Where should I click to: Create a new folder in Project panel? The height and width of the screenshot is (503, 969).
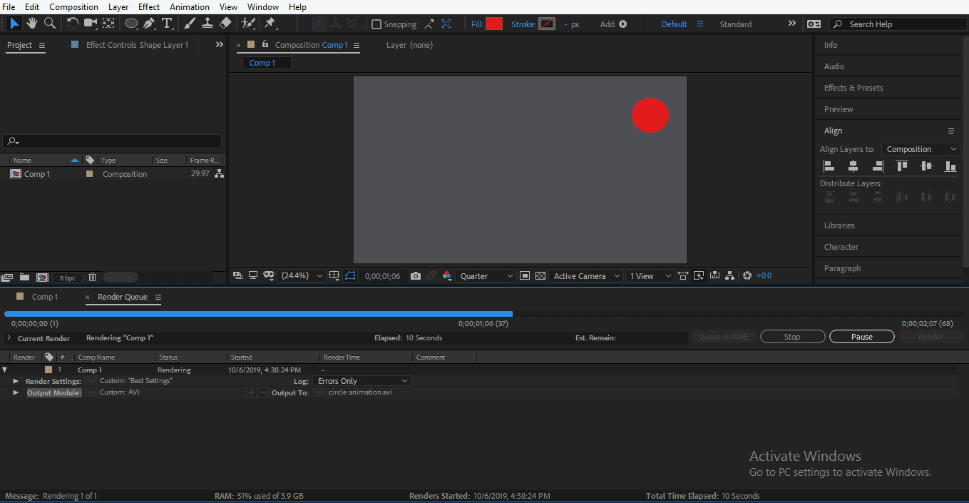click(x=24, y=278)
